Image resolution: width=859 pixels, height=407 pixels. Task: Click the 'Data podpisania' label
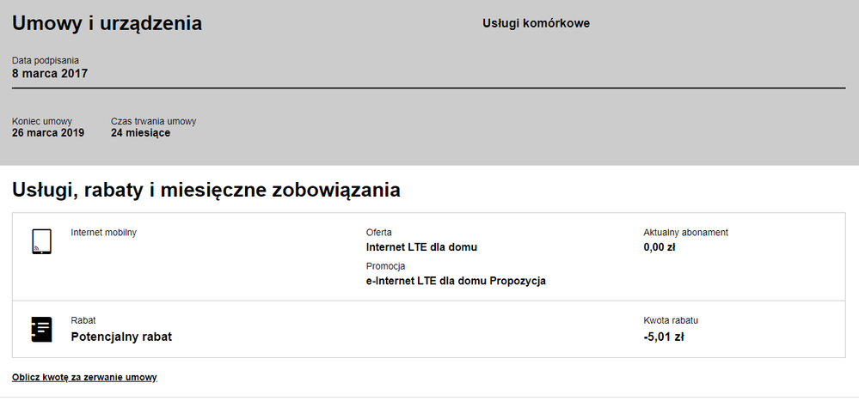click(x=46, y=60)
